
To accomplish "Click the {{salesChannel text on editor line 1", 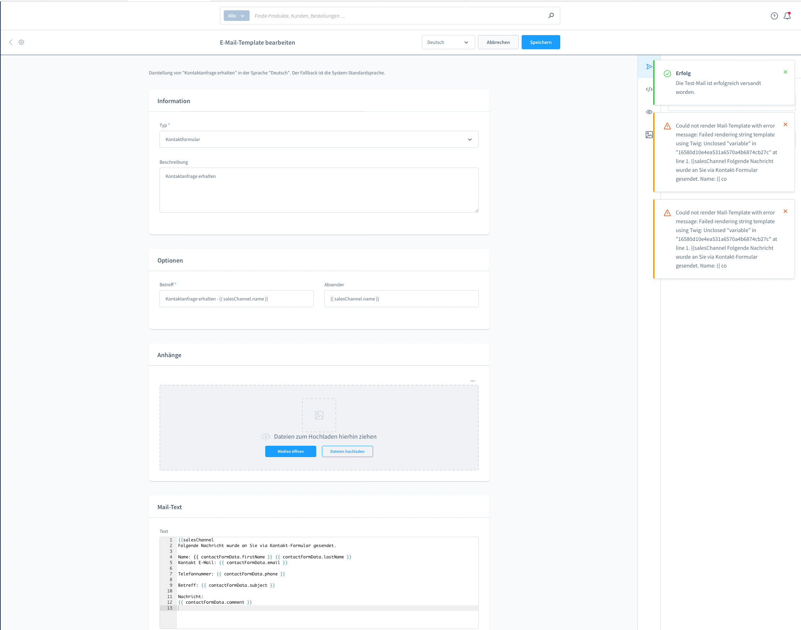I will click(196, 540).
